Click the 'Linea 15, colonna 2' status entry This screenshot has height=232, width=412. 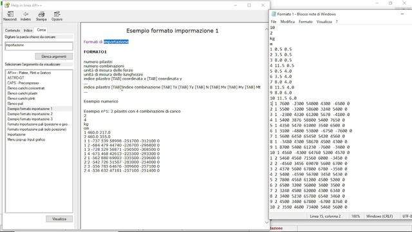[x=325, y=217]
